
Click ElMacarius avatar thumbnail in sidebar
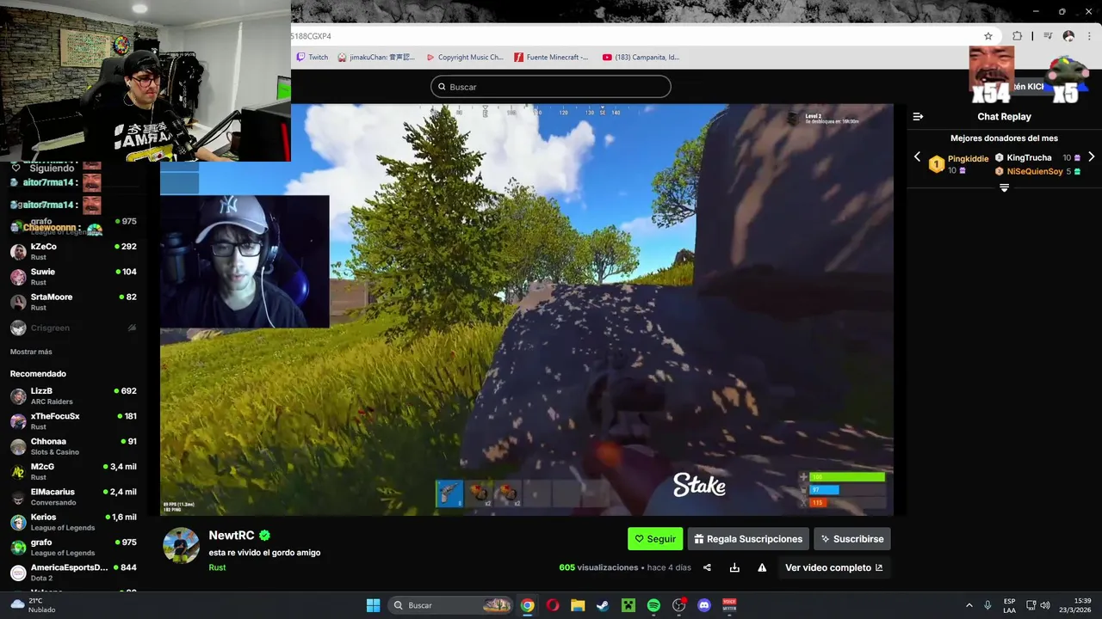[18, 497]
